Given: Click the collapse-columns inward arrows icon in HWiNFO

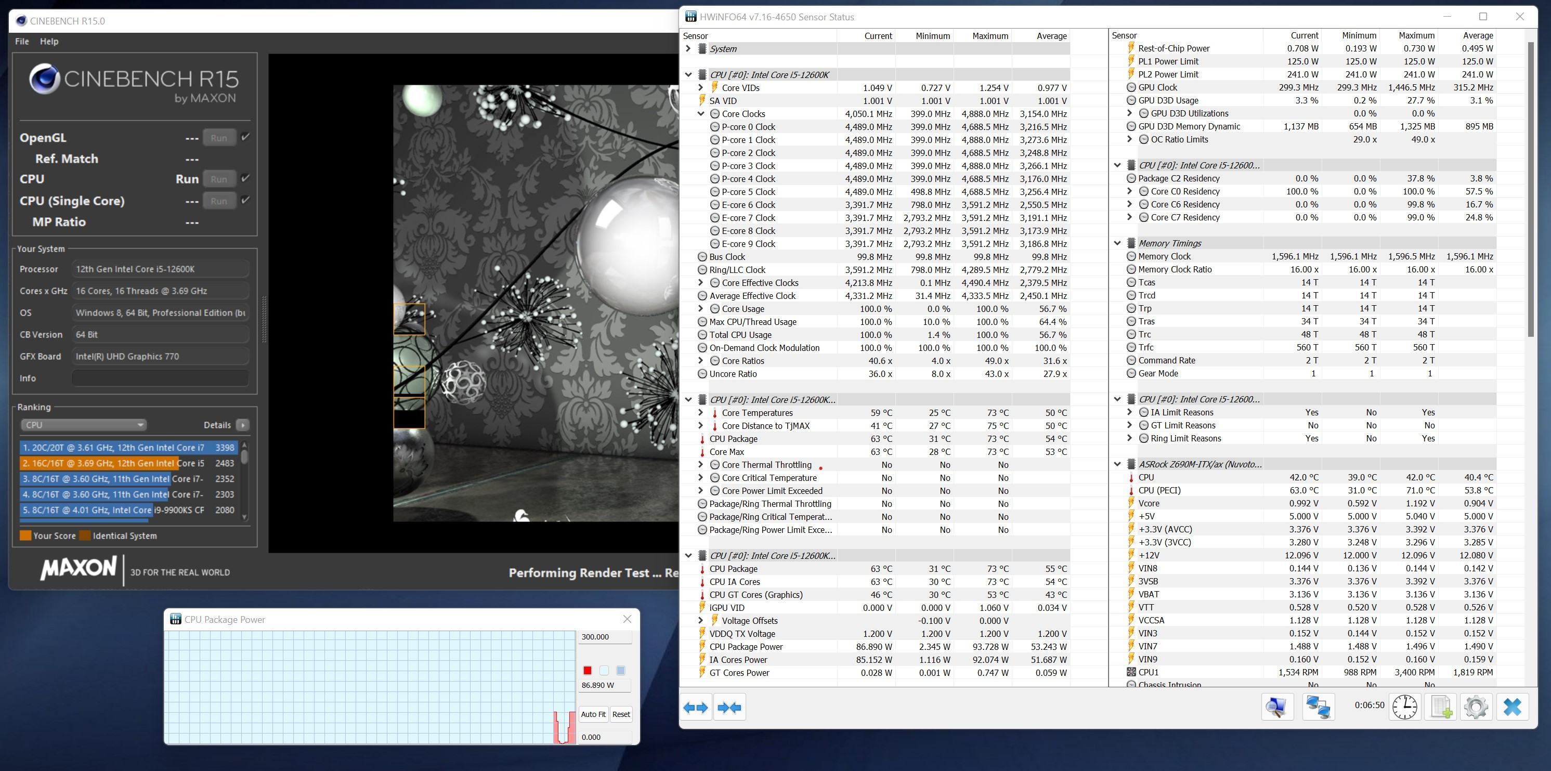Looking at the screenshot, I should 729,708.
